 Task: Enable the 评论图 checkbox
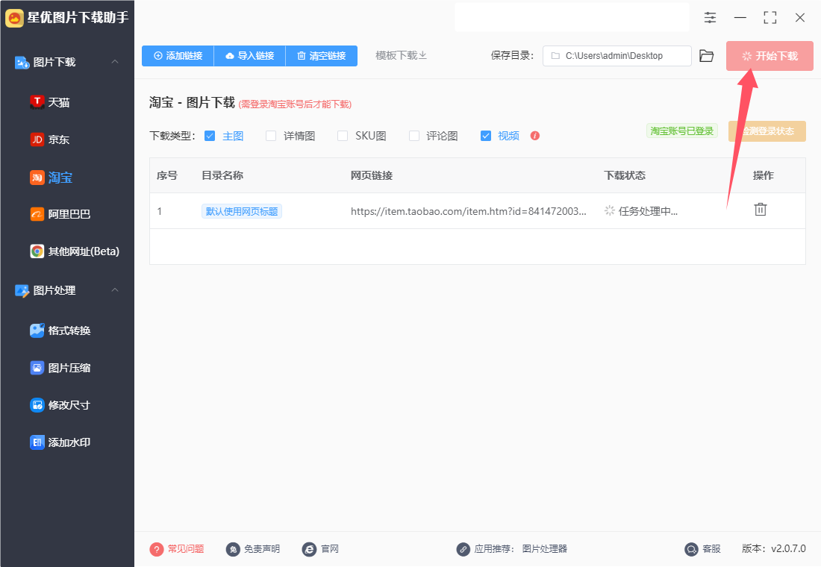pyautogui.click(x=414, y=136)
